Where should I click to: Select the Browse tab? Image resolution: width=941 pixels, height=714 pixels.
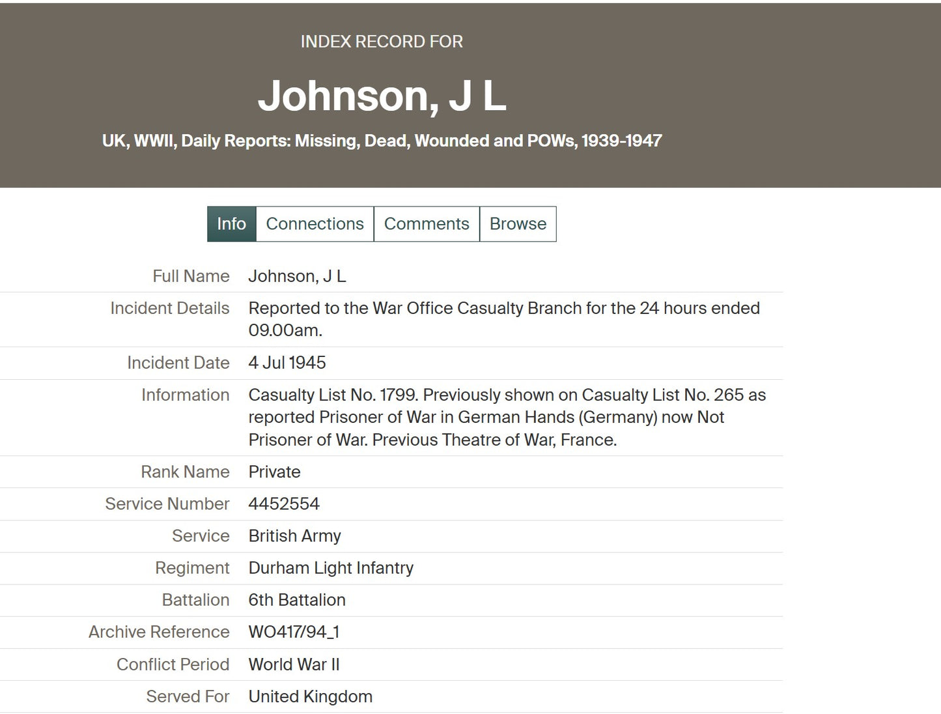tap(518, 223)
